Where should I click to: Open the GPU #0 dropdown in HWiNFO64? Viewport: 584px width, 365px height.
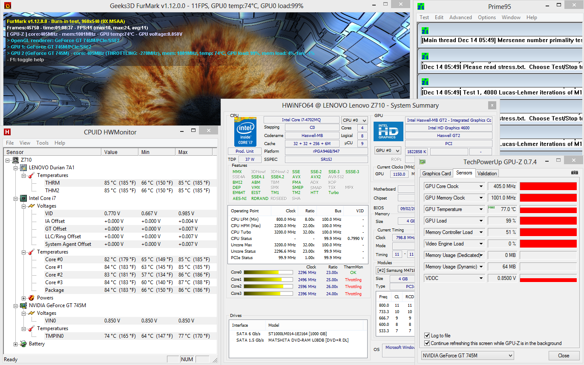[x=388, y=151]
